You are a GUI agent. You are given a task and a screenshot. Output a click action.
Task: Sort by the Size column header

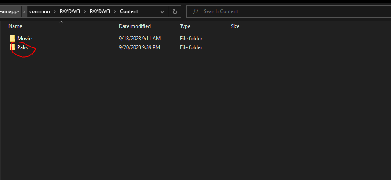pos(235,26)
